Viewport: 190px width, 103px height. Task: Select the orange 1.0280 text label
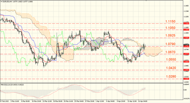[x=171, y=77]
